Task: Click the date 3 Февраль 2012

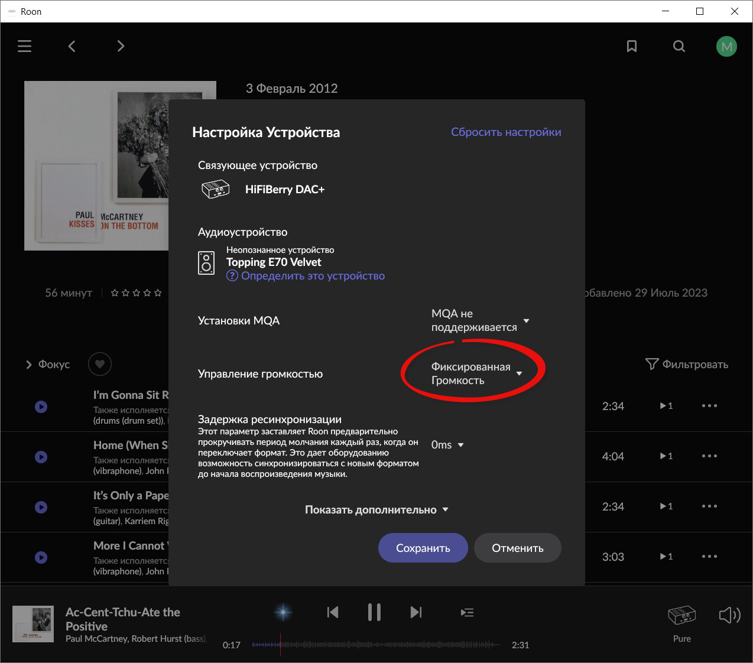Action: point(292,89)
